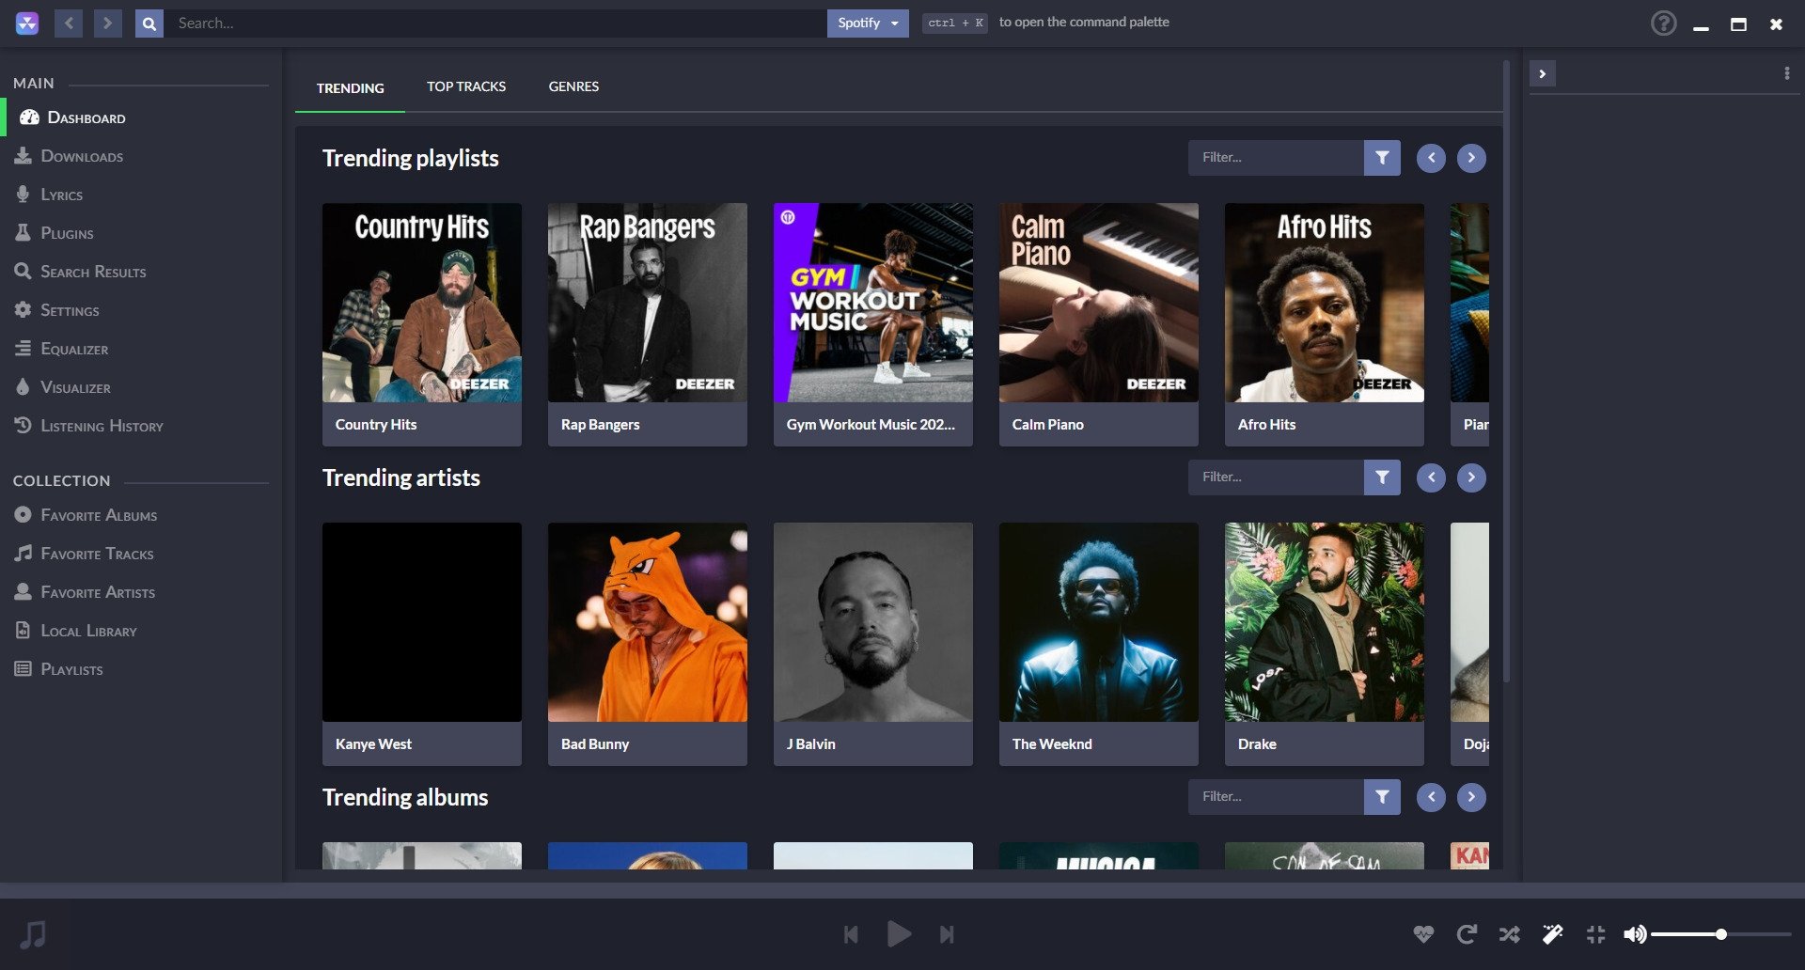Show previous Trending playlists
This screenshot has height=970, width=1805.
(x=1431, y=158)
